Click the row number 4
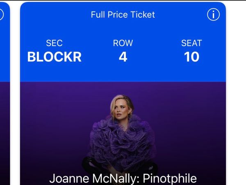The image size is (246, 185). (123, 57)
